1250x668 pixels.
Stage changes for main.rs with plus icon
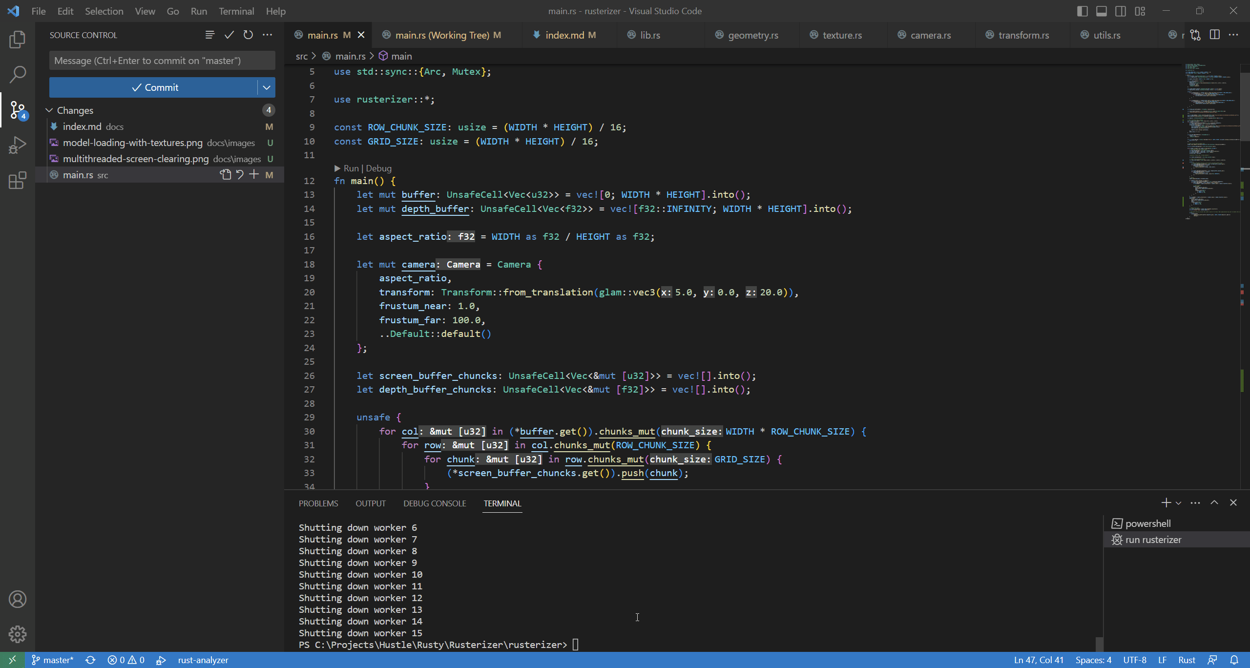click(x=254, y=175)
